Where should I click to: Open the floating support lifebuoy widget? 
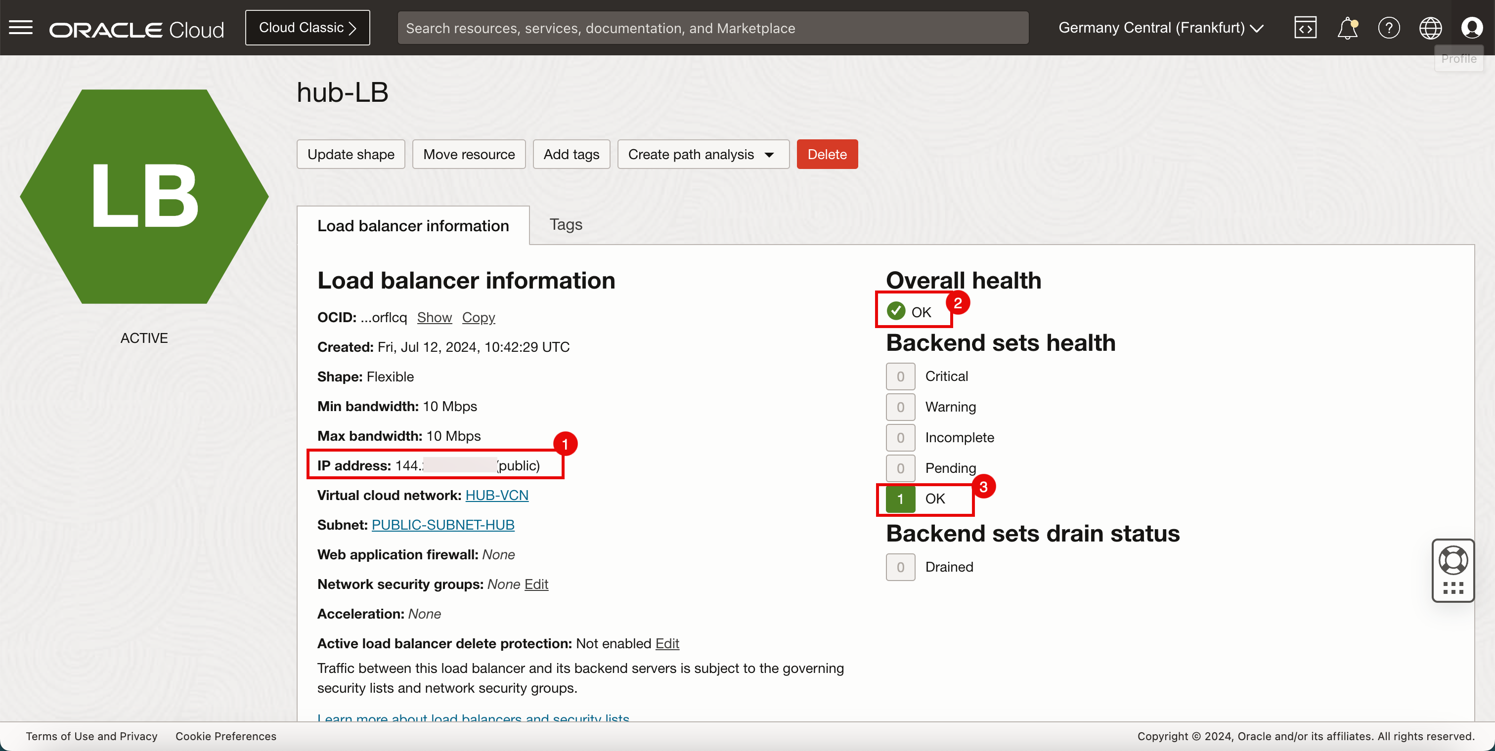pyautogui.click(x=1452, y=561)
